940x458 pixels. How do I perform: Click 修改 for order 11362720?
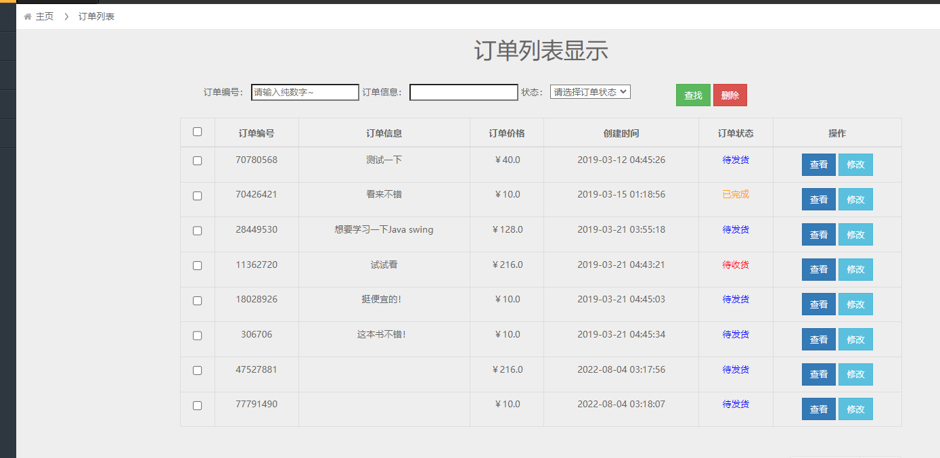point(855,269)
